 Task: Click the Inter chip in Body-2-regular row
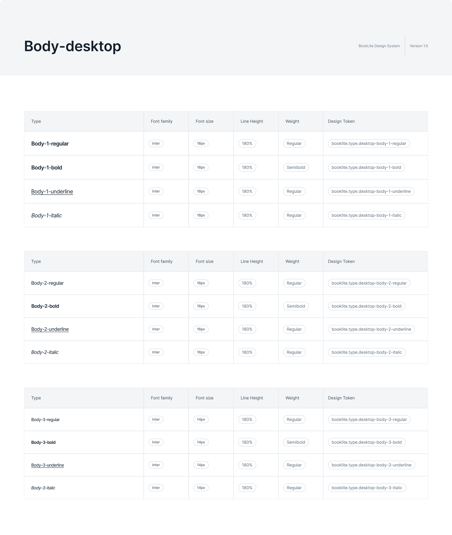[156, 283]
